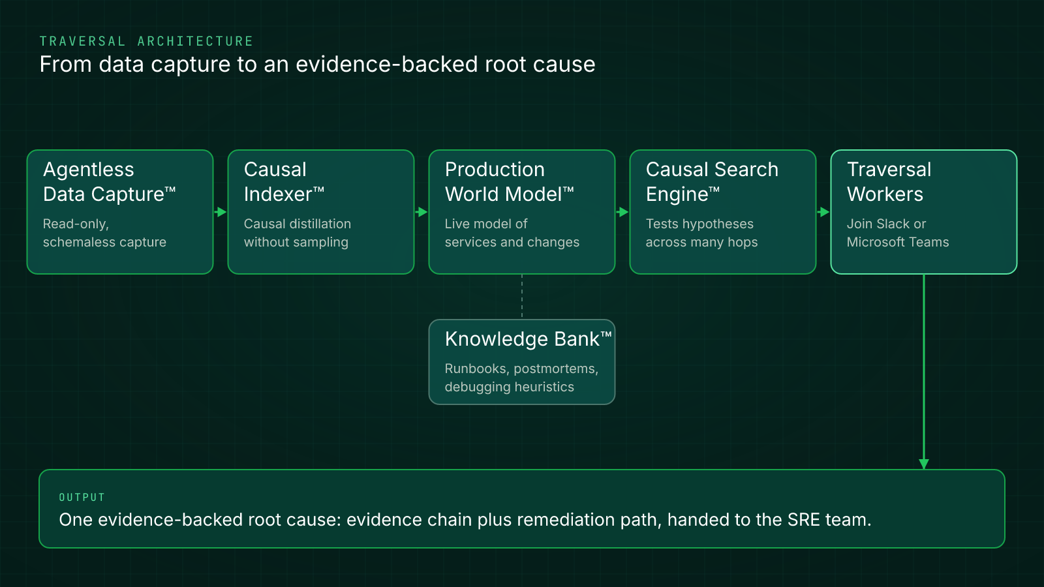Click the text 'schemaless capture'
Screen dimensions: 1044x587
click(104, 242)
